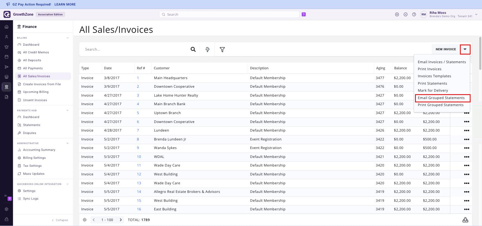Collapse the Billing section chevron
This screenshot has height=226, width=482.
68,38
